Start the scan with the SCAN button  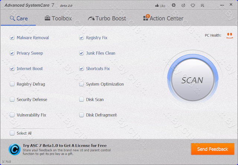[193, 80]
